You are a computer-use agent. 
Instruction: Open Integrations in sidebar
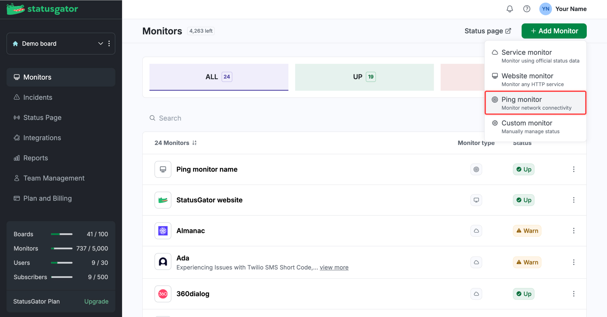61,138
